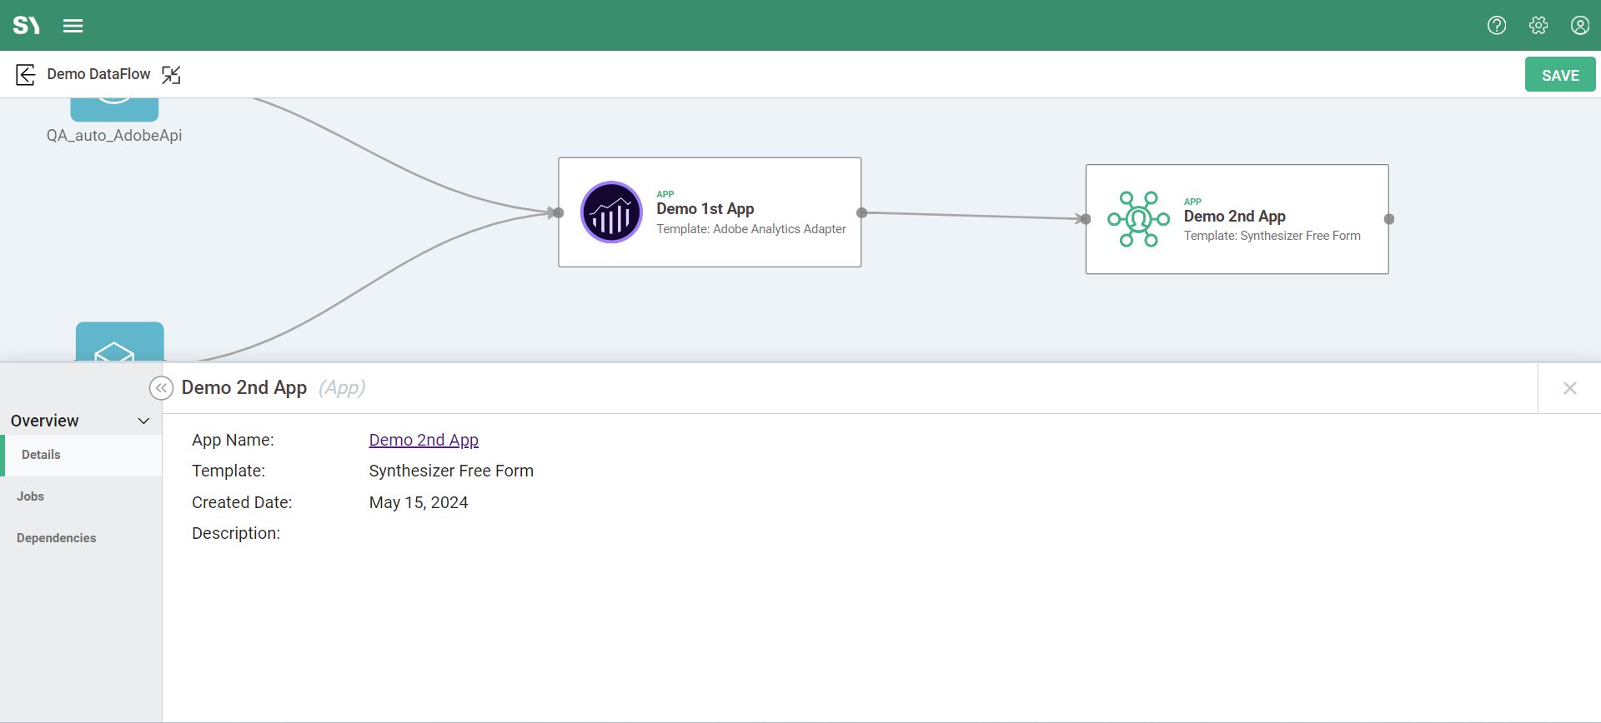Screen dimensions: 1601x723
Task: Select the Details tab
Action: tap(41, 455)
